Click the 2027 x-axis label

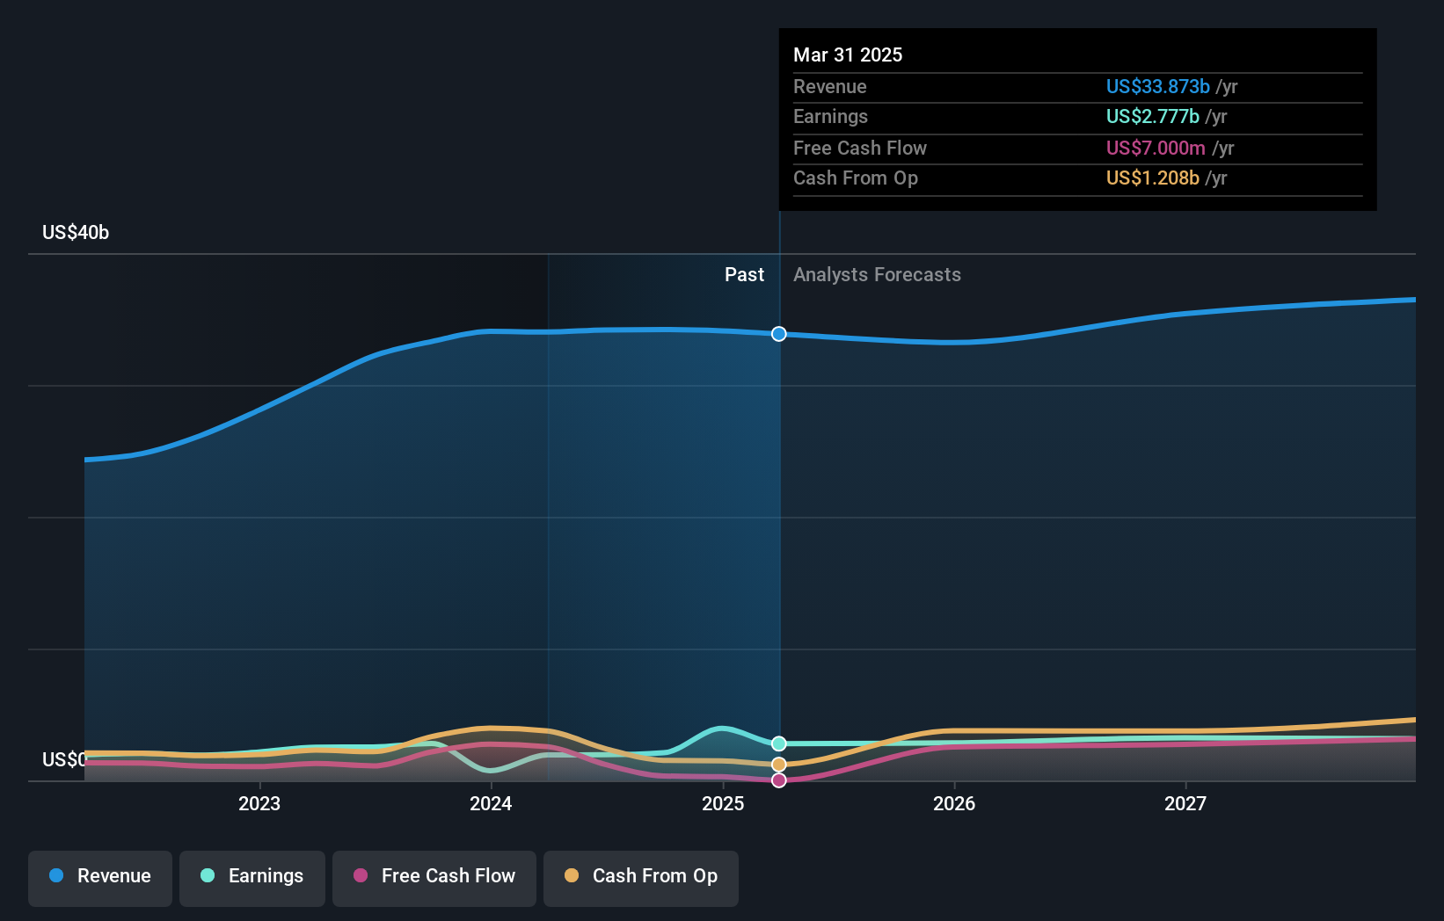[x=1185, y=803]
